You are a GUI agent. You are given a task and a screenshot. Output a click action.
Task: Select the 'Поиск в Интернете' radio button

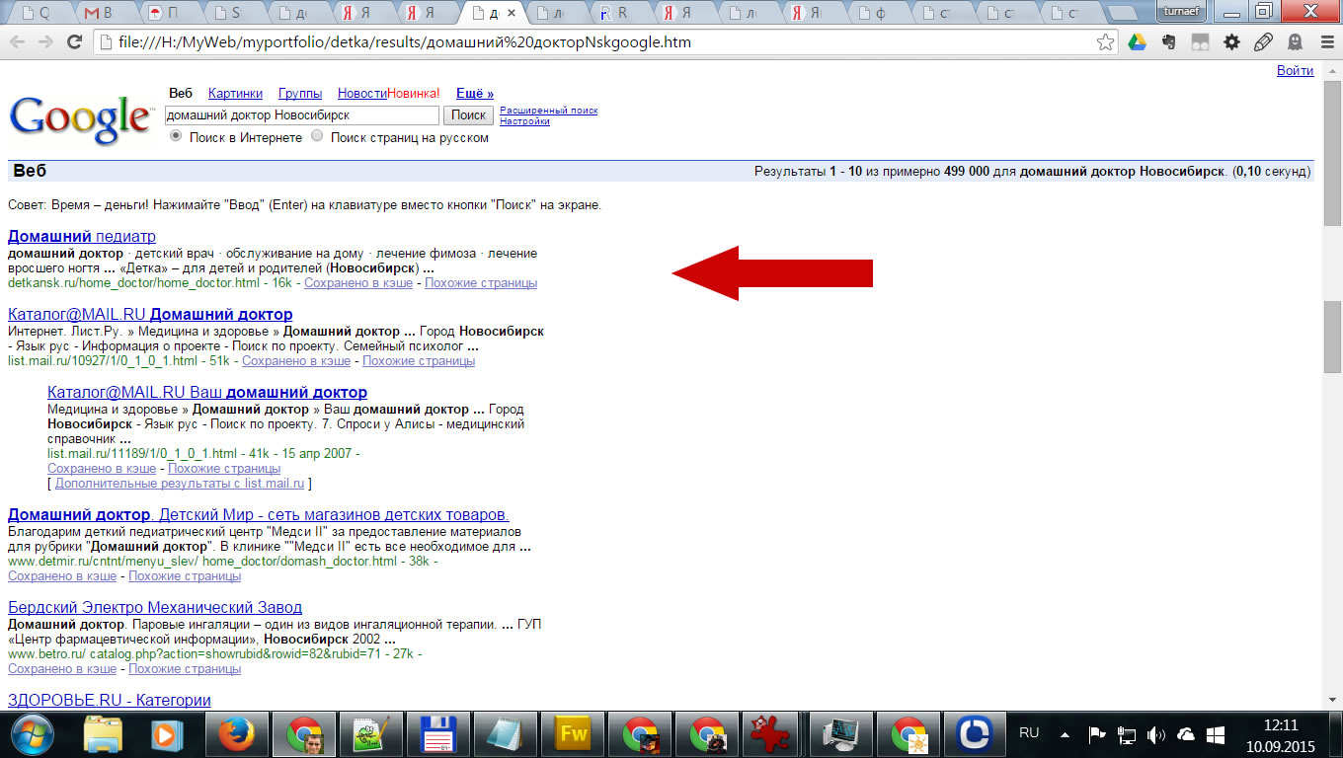[177, 137]
